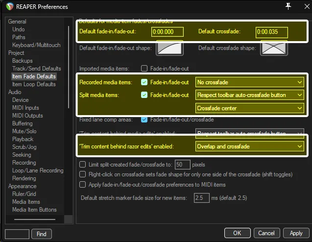This screenshot has height=242, width=312.
Task: Open the 'No crossfade' dropdown for recorded items
Action: 250,82
